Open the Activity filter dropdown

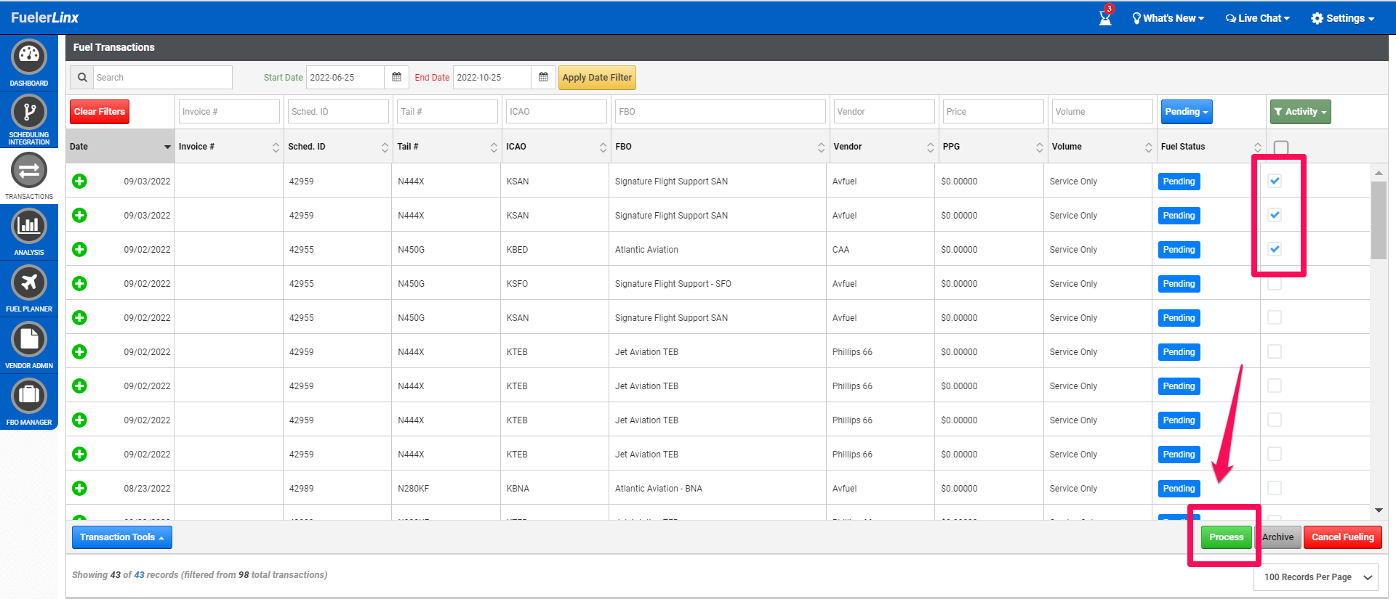point(1300,112)
